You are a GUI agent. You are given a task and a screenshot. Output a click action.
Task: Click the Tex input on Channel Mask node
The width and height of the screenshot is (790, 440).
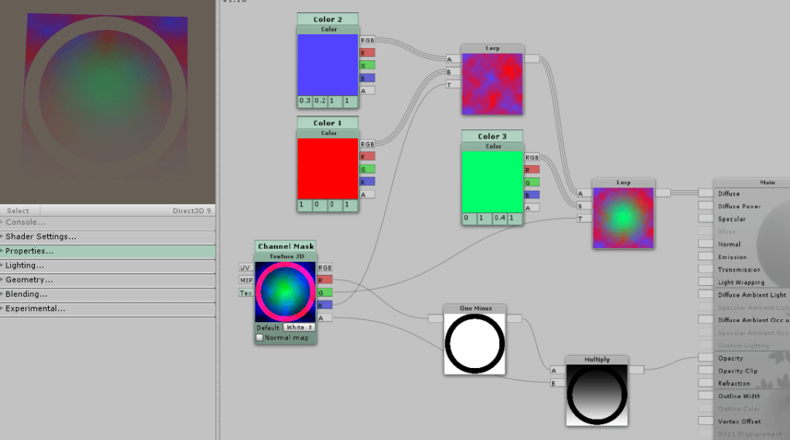[246, 292]
